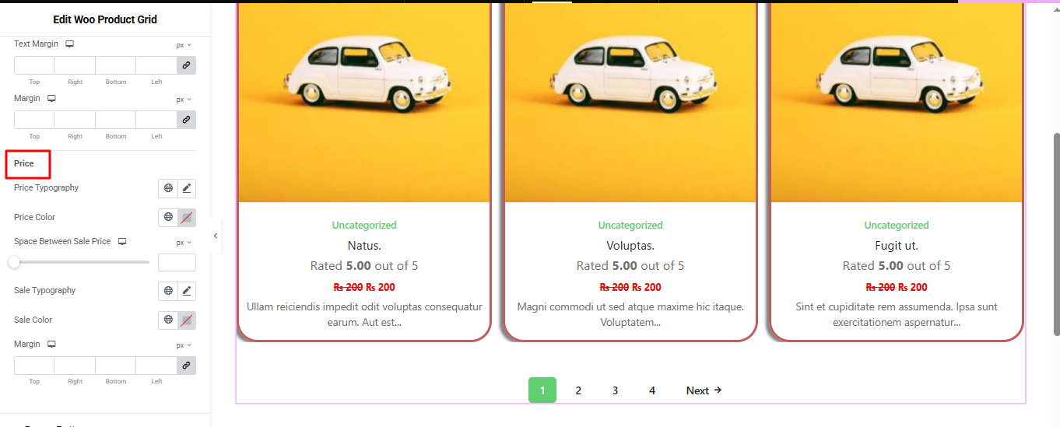Click responsive device icon beside Space Between Sale Price

click(122, 242)
